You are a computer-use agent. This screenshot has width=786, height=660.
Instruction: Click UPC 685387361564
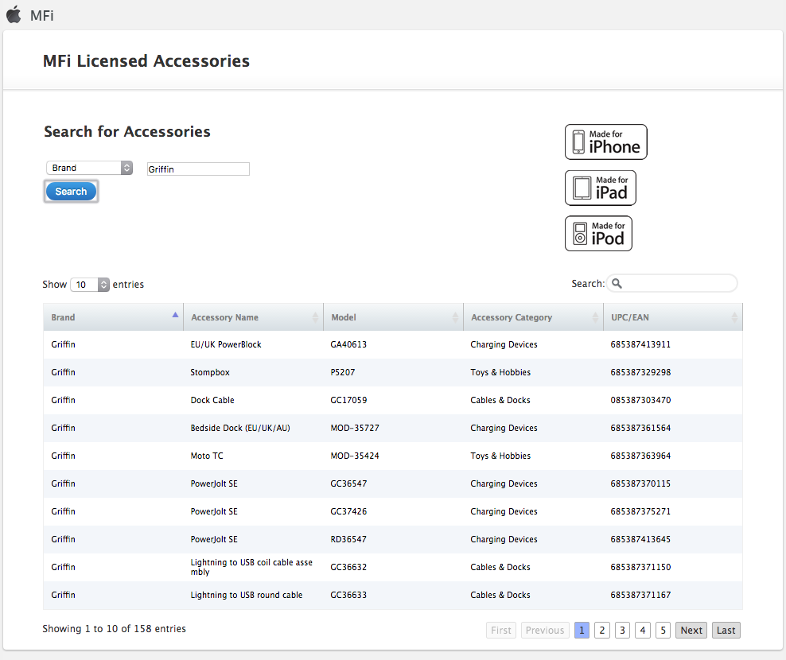[640, 428]
